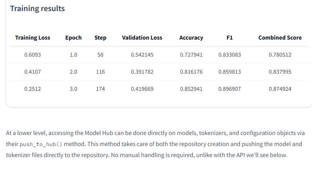Click the training loss value 0.6093

pyautogui.click(x=33, y=55)
